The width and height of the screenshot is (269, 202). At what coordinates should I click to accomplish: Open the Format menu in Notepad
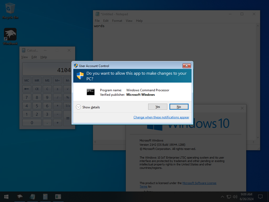pos(117,21)
